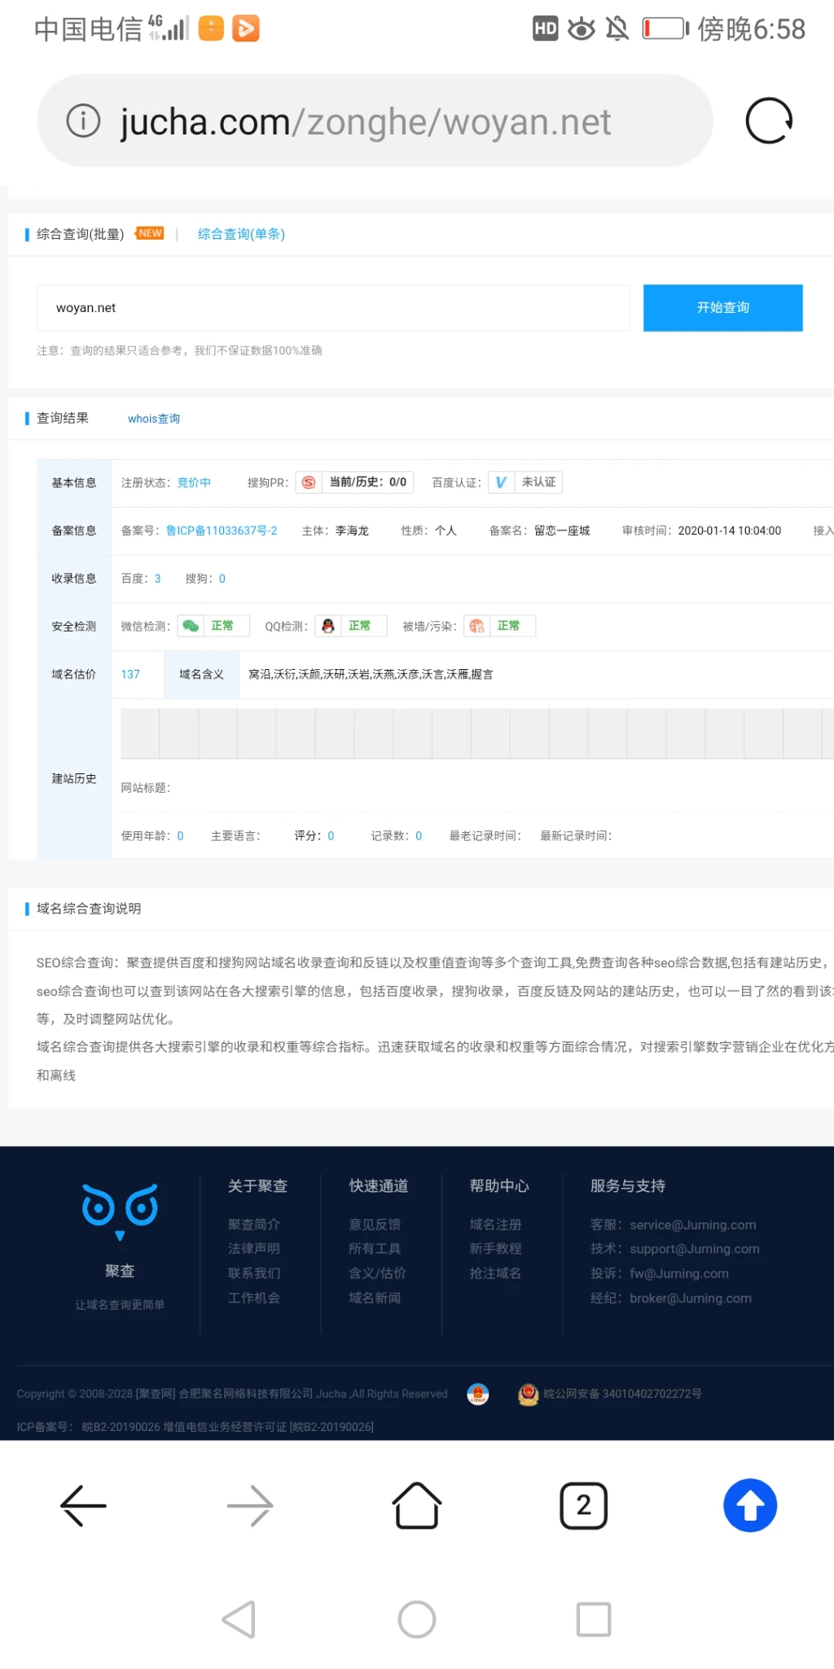Open 法律声明 footer link
The height and width of the screenshot is (1669, 834).
click(x=254, y=1248)
